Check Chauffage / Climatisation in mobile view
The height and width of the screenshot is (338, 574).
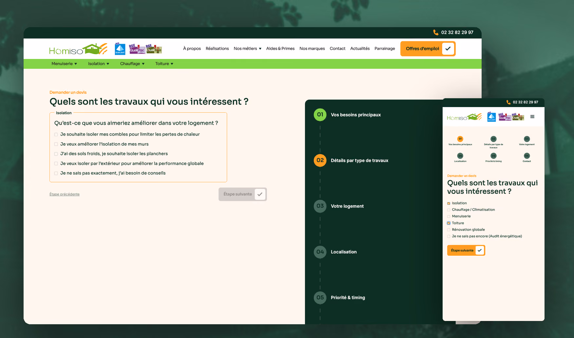pyautogui.click(x=449, y=210)
